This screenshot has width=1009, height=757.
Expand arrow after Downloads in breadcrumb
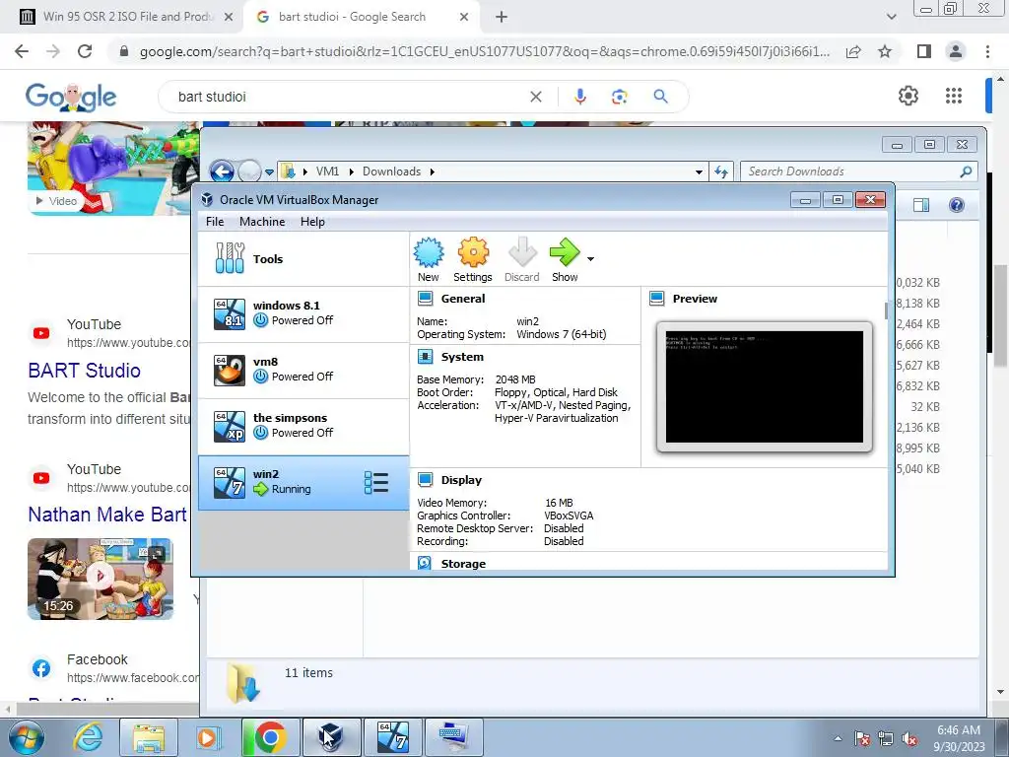[433, 172]
